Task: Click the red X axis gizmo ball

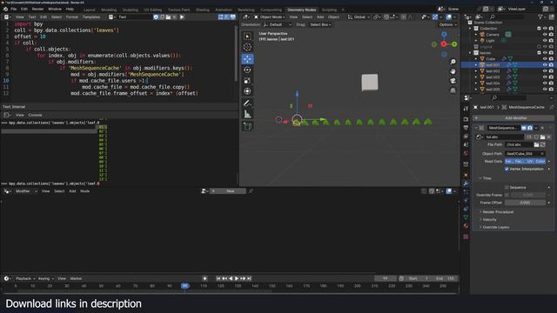Action: pyautogui.click(x=444, y=44)
